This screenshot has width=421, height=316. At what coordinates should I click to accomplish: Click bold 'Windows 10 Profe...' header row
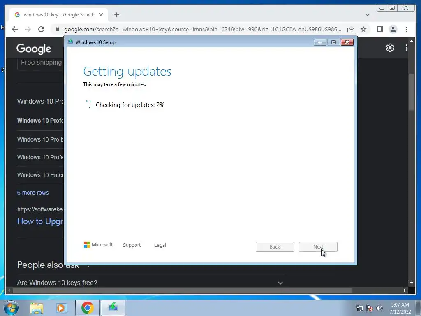[41, 121]
